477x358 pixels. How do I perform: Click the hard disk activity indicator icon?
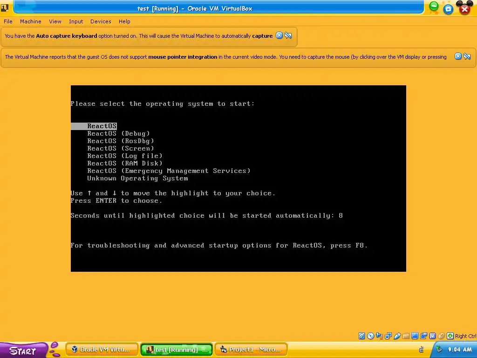(361, 336)
